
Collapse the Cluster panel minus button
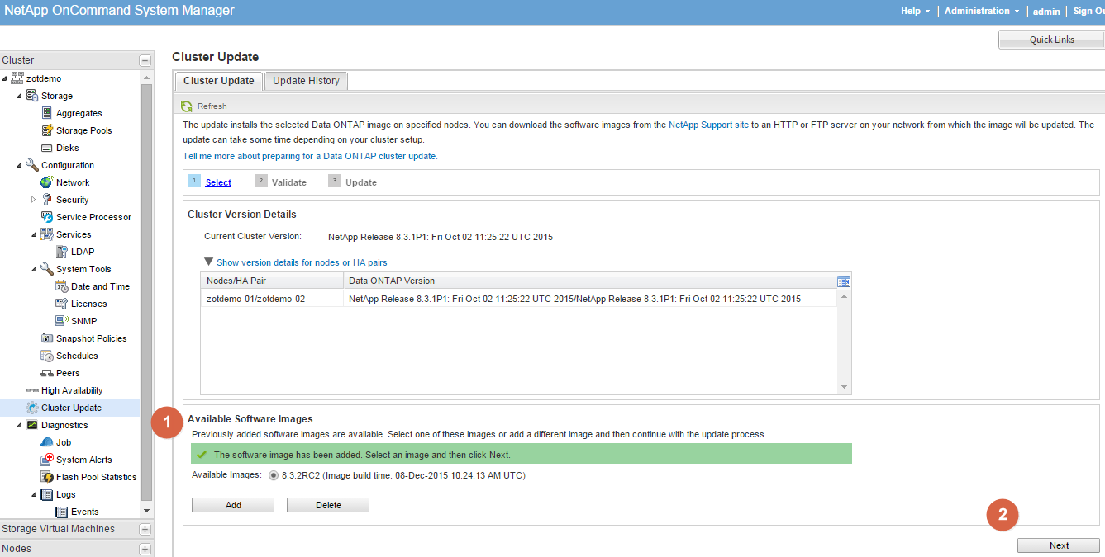(x=145, y=60)
